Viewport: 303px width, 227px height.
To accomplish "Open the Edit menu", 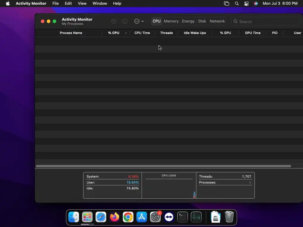I will 68,4.
